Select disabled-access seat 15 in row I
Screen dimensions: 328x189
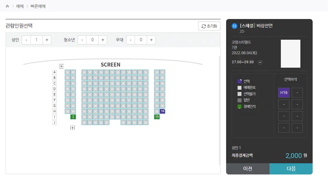(x=157, y=117)
